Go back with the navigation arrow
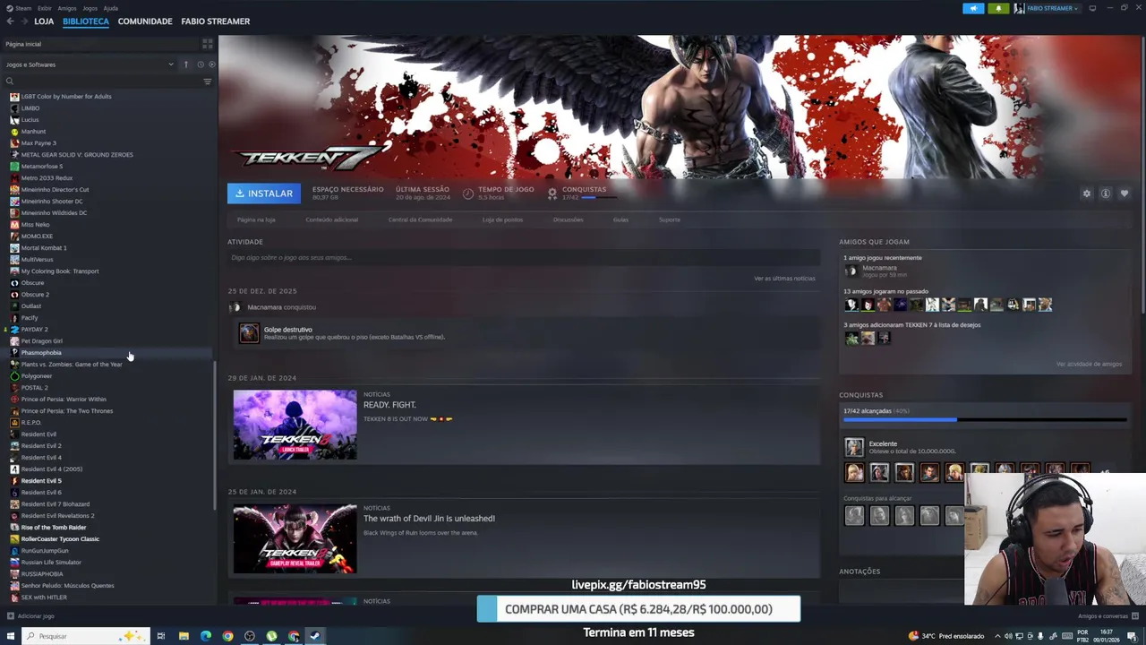Image resolution: width=1146 pixels, height=645 pixels. (x=10, y=21)
